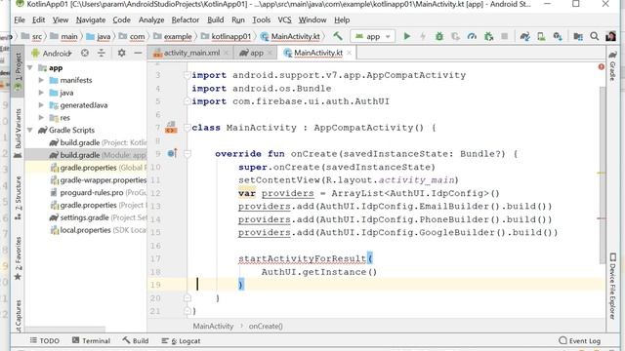Fold the import statements block
625x351 pixels.
(x=187, y=75)
